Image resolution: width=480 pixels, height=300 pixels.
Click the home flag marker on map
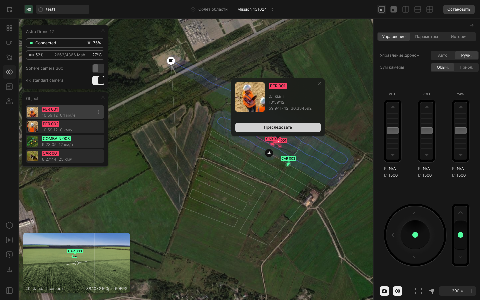tap(171, 61)
